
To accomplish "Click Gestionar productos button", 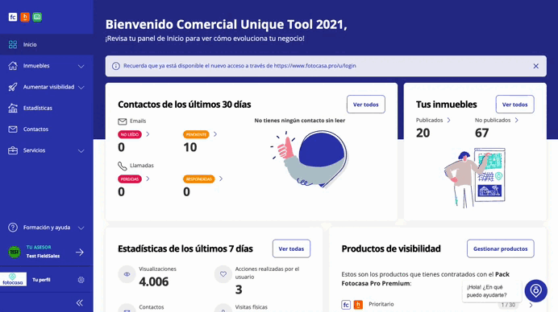I will pos(501,248).
